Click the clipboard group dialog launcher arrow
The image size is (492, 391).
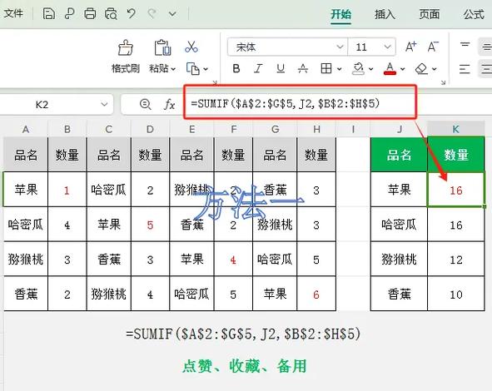pyautogui.click(x=215, y=82)
